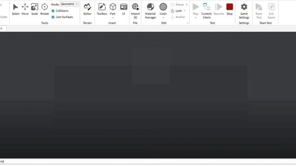Open the Terrain Editor
The image size is (296, 166).
87,9
